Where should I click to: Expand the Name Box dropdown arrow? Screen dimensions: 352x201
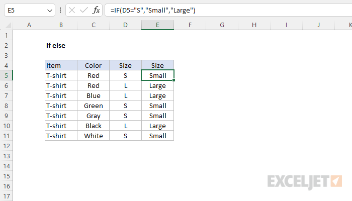pos(50,11)
